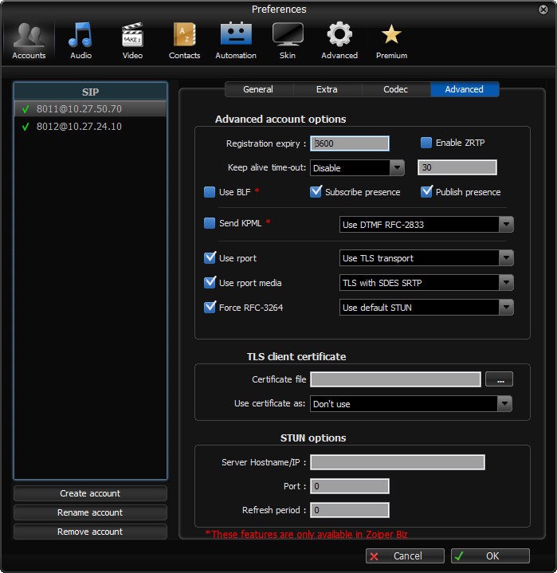
Task: Open the Video preferences section
Action: point(132,41)
